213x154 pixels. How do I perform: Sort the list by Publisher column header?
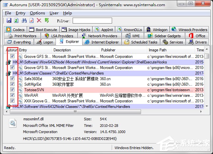click(x=108, y=50)
